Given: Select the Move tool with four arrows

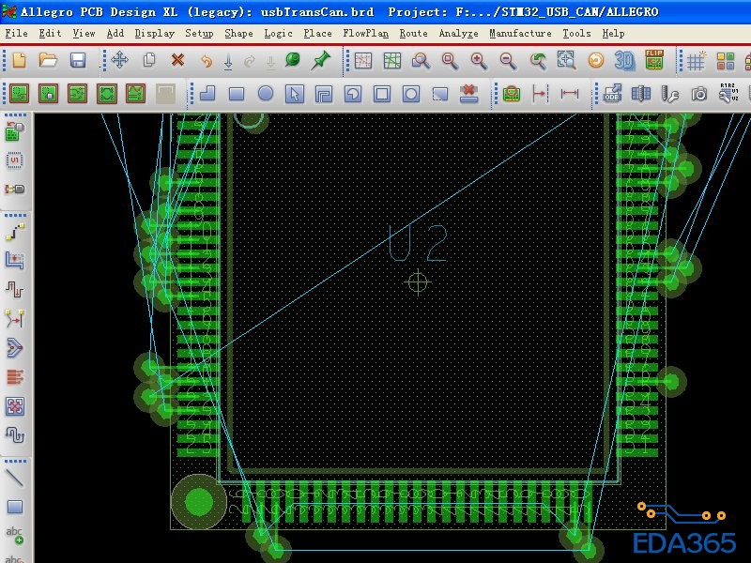Looking at the screenshot, I should pyautogui.click(x=119, y=60).
